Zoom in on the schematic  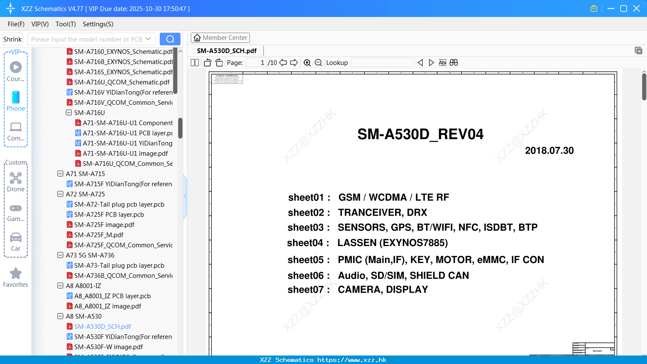pyautogui.click(x=307, y=62)
